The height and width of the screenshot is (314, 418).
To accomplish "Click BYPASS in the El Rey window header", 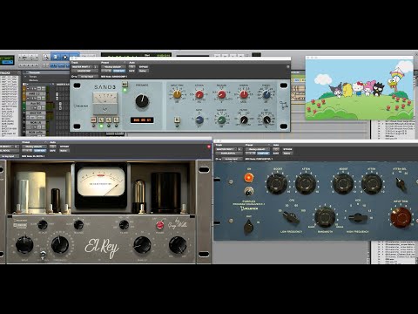I will coord(64,147).
